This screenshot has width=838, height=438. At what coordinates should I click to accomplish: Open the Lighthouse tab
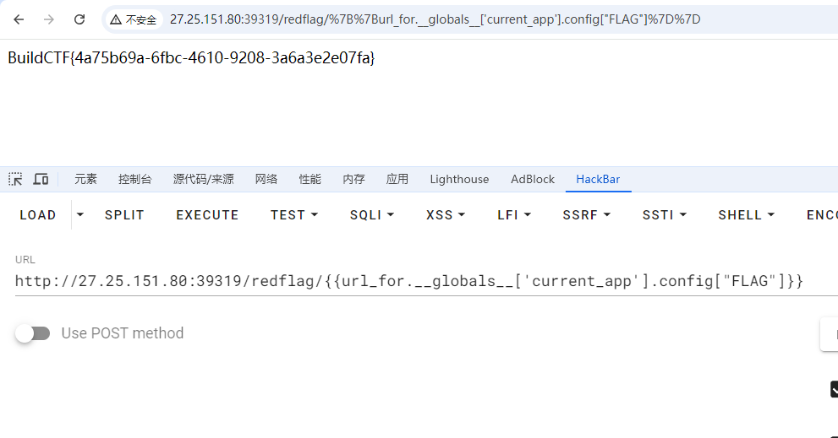(x=459, y=179)
